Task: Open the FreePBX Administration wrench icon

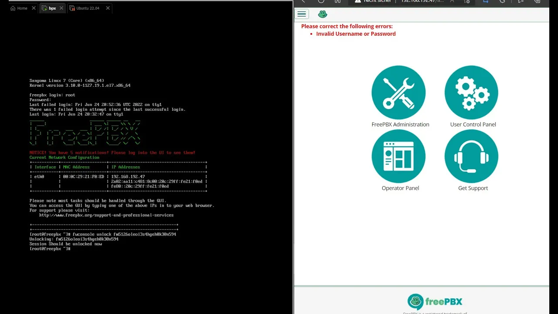Action: pos(398,92)
